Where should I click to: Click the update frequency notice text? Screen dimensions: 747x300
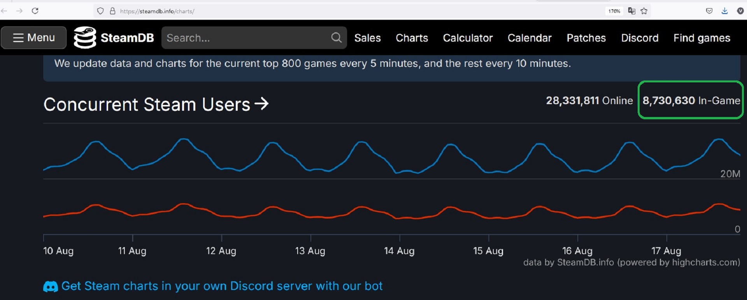(312, 63)
